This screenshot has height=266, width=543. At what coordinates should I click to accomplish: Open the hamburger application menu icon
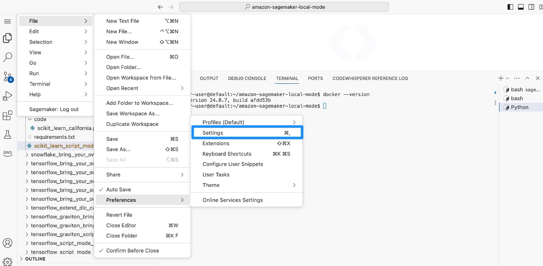(x=7, y=21)
